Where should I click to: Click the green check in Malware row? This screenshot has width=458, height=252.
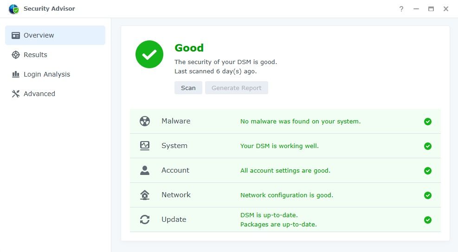click(428, 122)
